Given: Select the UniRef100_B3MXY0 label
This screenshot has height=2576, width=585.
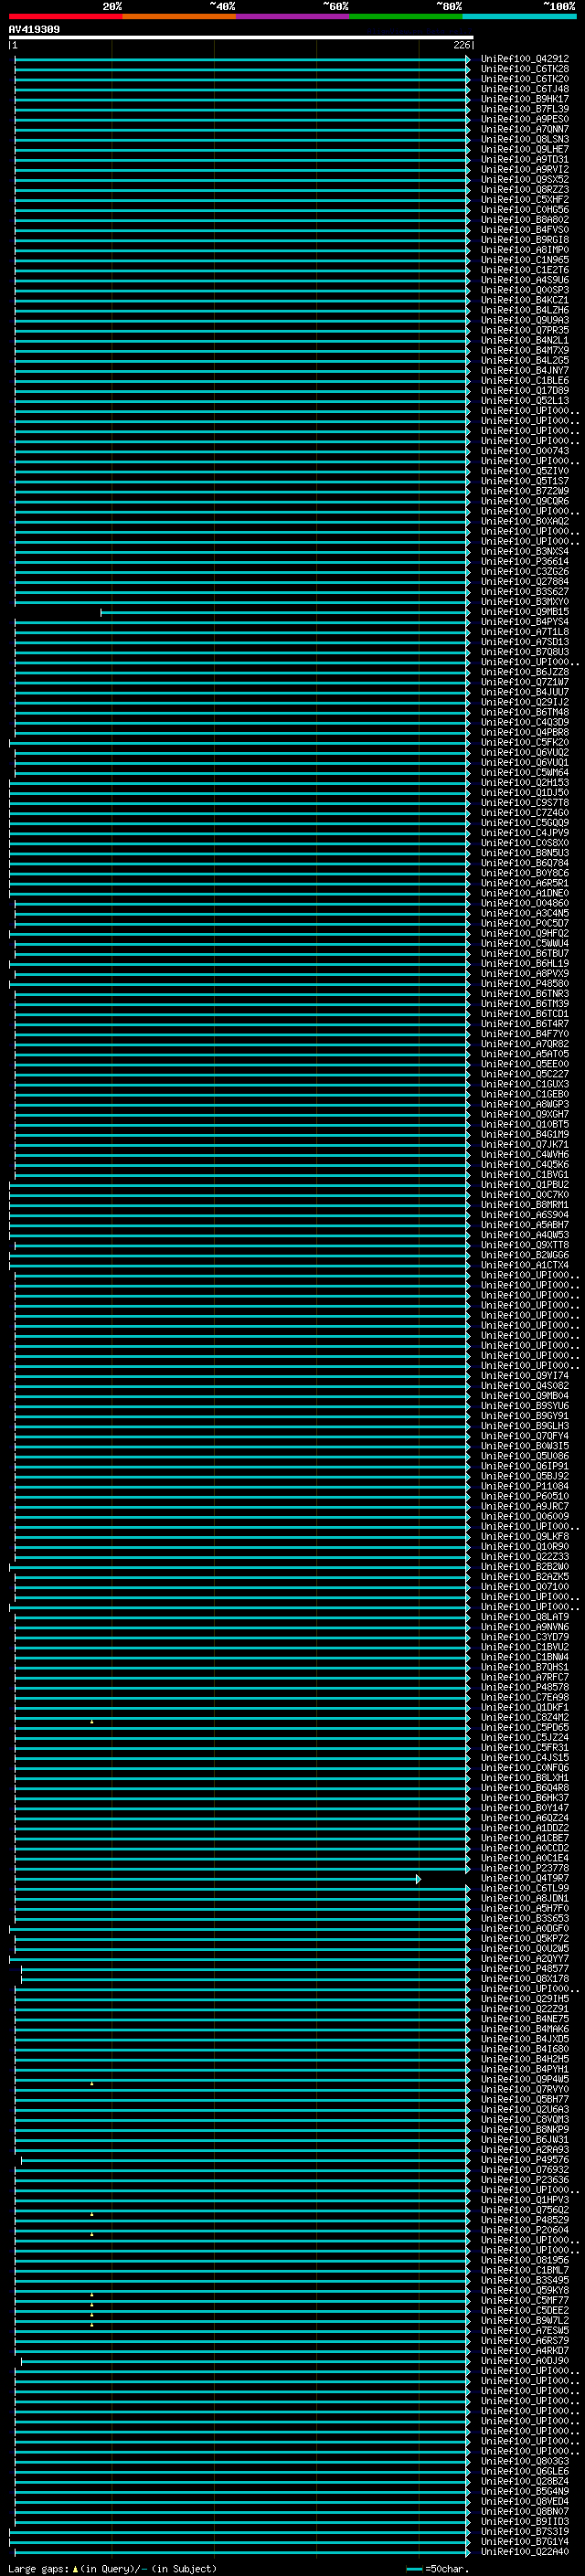Looking at the screenshot, I should click(x=525, y=602).
